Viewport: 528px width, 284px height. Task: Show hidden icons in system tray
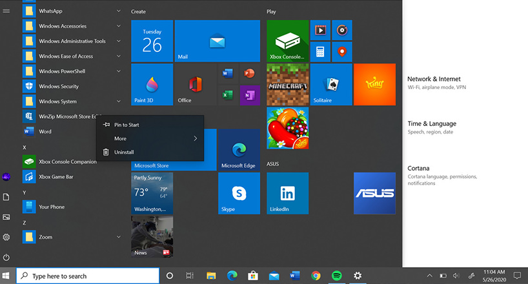[x=430, y=276]
